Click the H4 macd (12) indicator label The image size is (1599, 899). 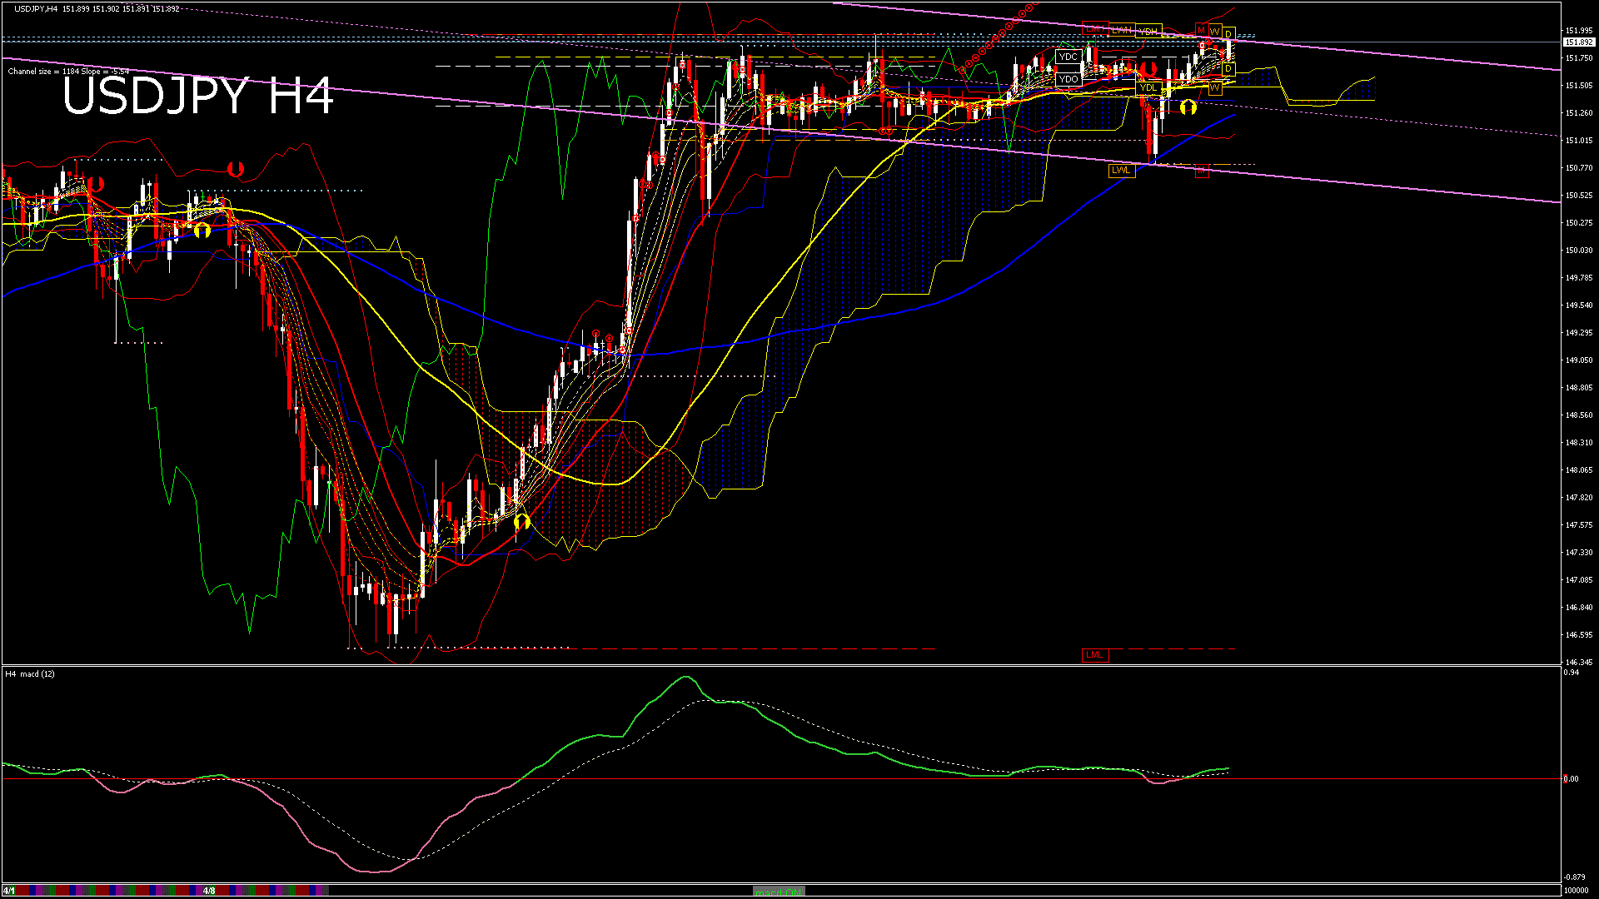[x=30, y=673]
